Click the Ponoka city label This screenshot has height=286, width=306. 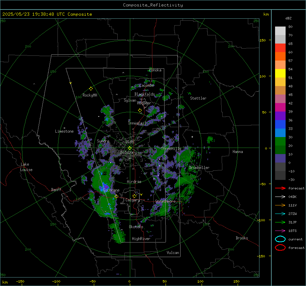pyautogui.click(x=155, y=70)
